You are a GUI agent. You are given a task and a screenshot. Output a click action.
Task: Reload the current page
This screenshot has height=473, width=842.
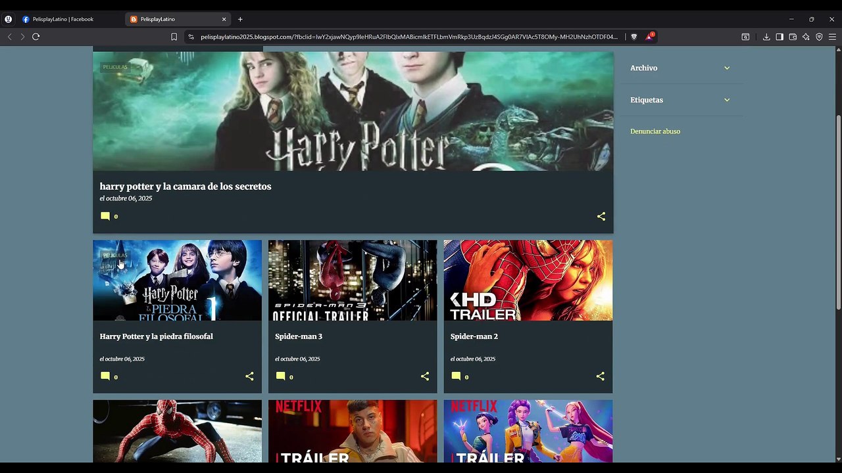[x=36, y=37]
